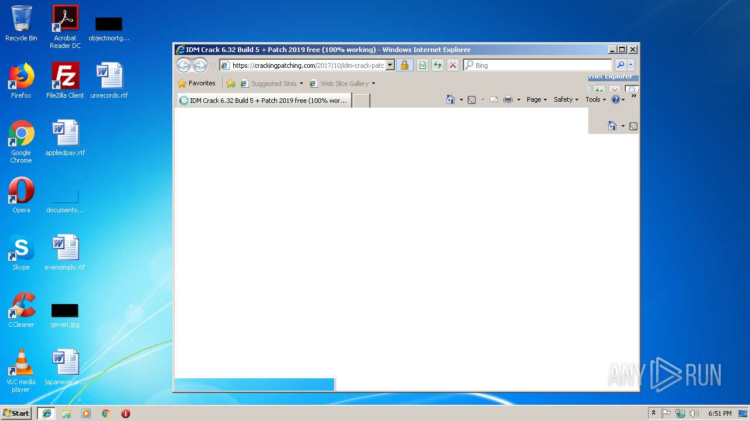This screenshot has height=421, width=750.
Task: Click the Start button
Action: pos(16,413)
